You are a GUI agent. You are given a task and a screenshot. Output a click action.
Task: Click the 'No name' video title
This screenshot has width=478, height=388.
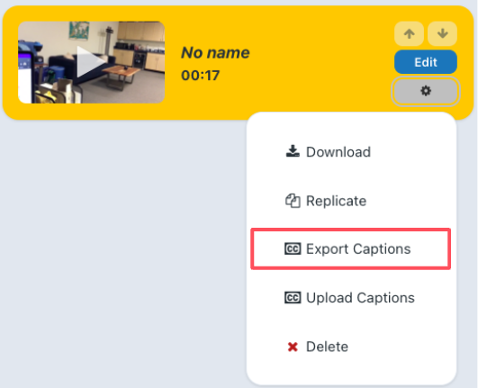(215, 52)
